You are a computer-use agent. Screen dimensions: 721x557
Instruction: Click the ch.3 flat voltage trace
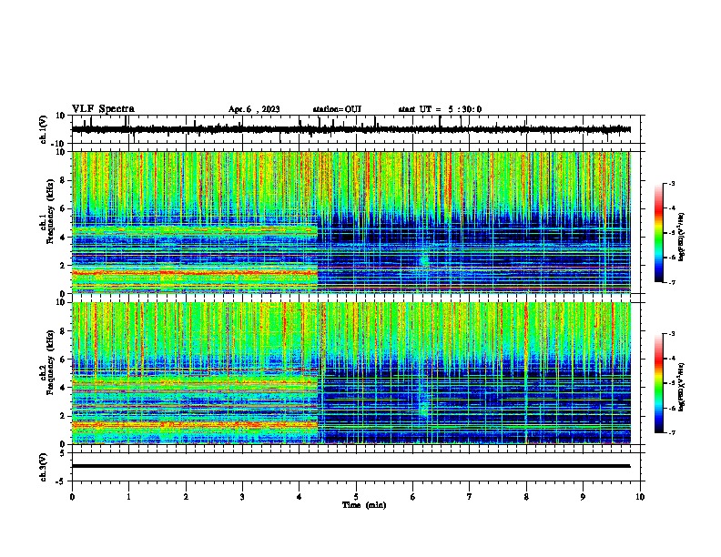tap(351, 466)
